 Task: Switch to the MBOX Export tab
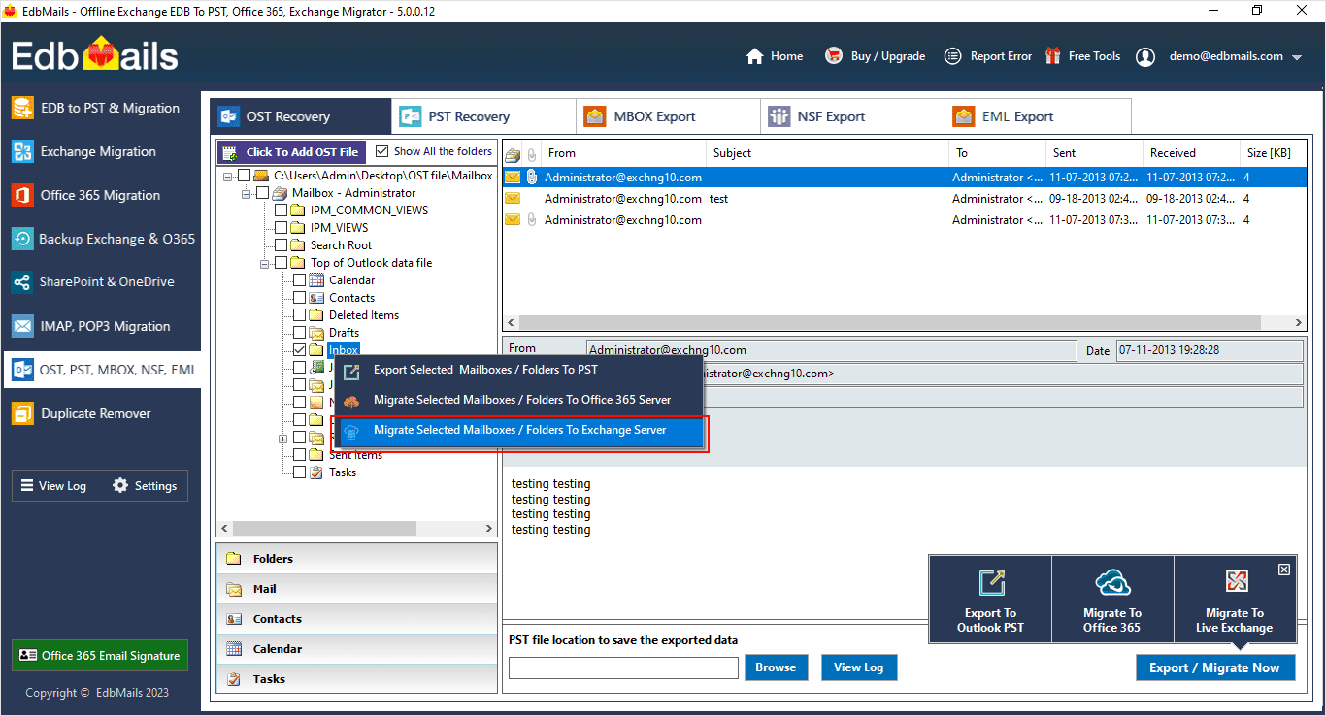click(668, 116)
